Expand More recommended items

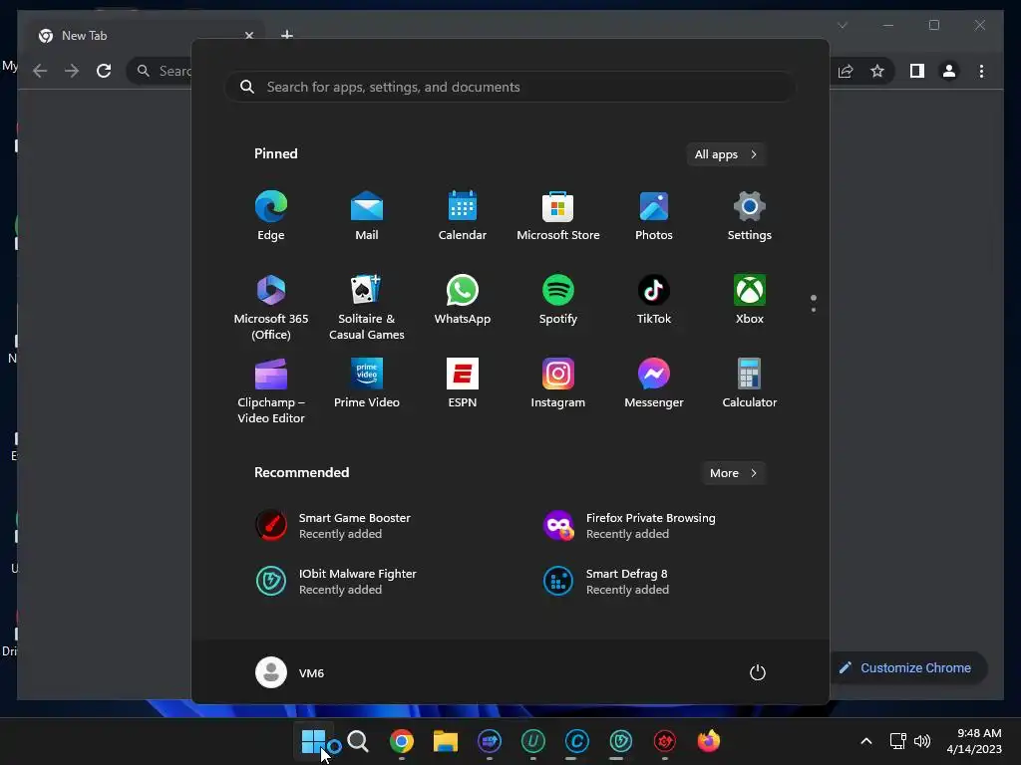(x=733, y=473)
